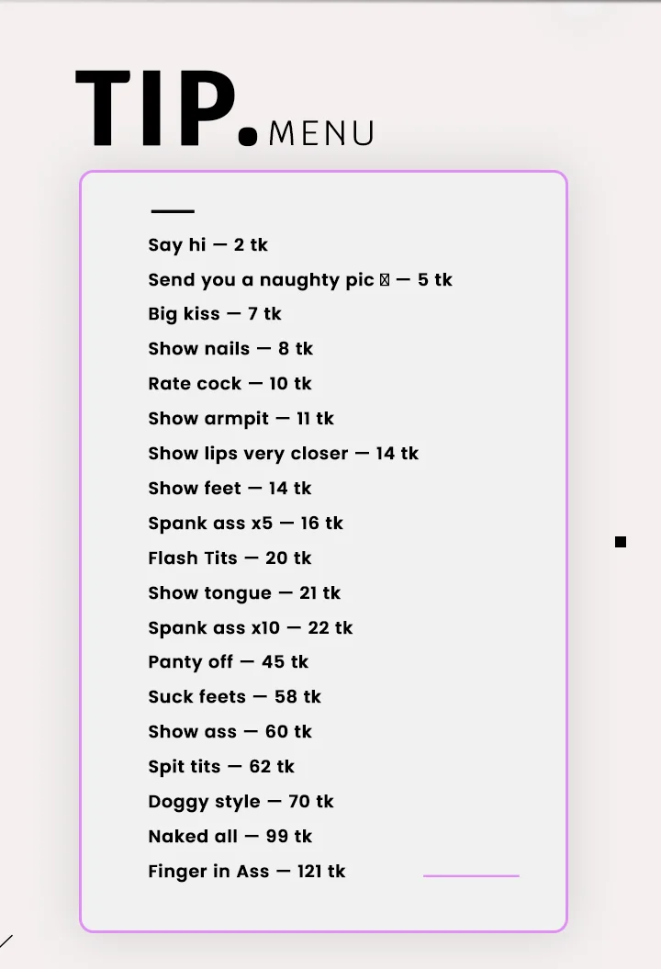Click the 45 tk menu entry
This screenshot has height=969, width=661.
(x=228, y=662)
